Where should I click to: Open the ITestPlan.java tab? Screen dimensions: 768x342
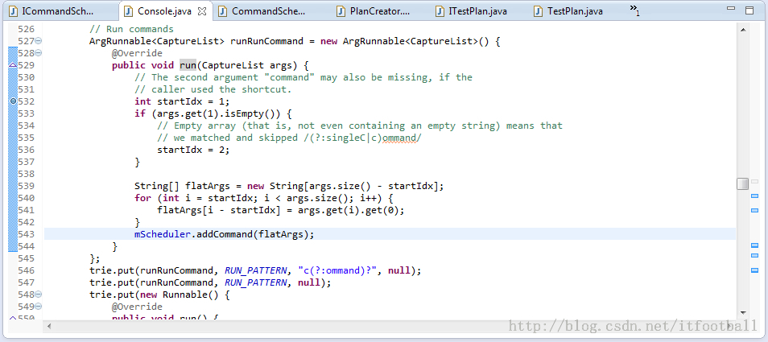tap(477, 10)
